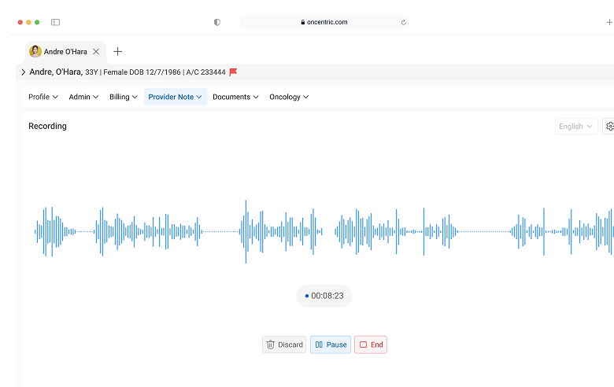
Task: Click the A/C 233444 account text
Action: pyautogui.click(x=206, y=72)
